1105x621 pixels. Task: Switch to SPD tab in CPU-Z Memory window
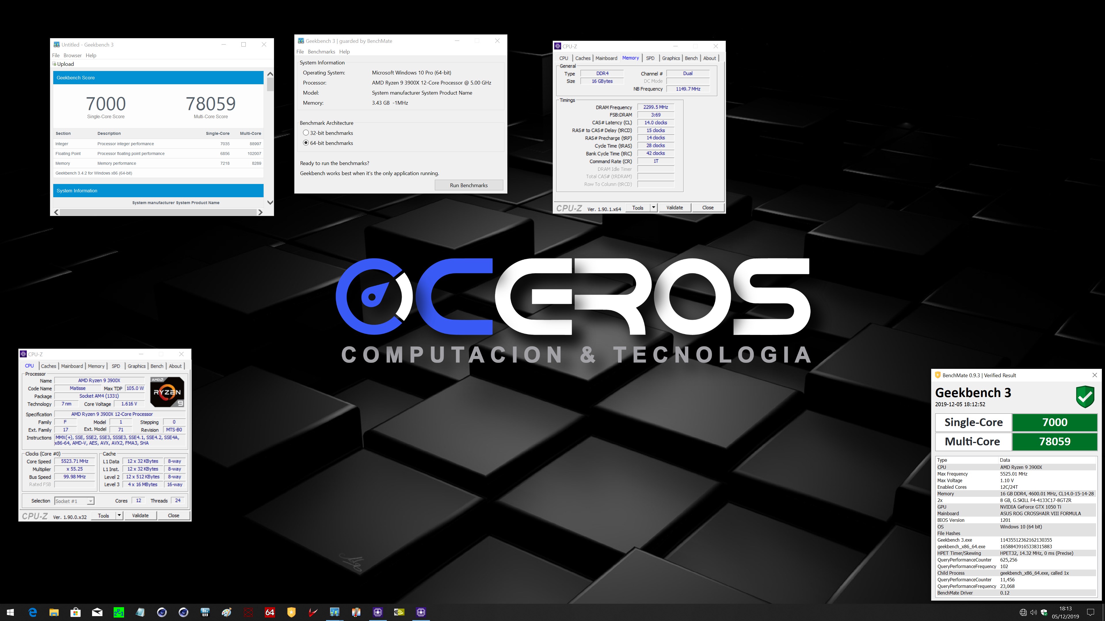[650, 58]
